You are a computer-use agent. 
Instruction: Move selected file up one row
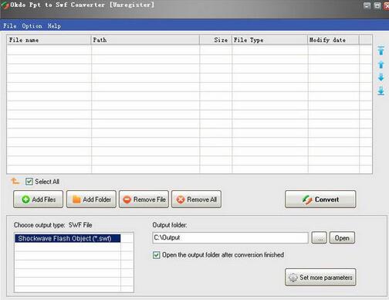click(x=381, y=64)
